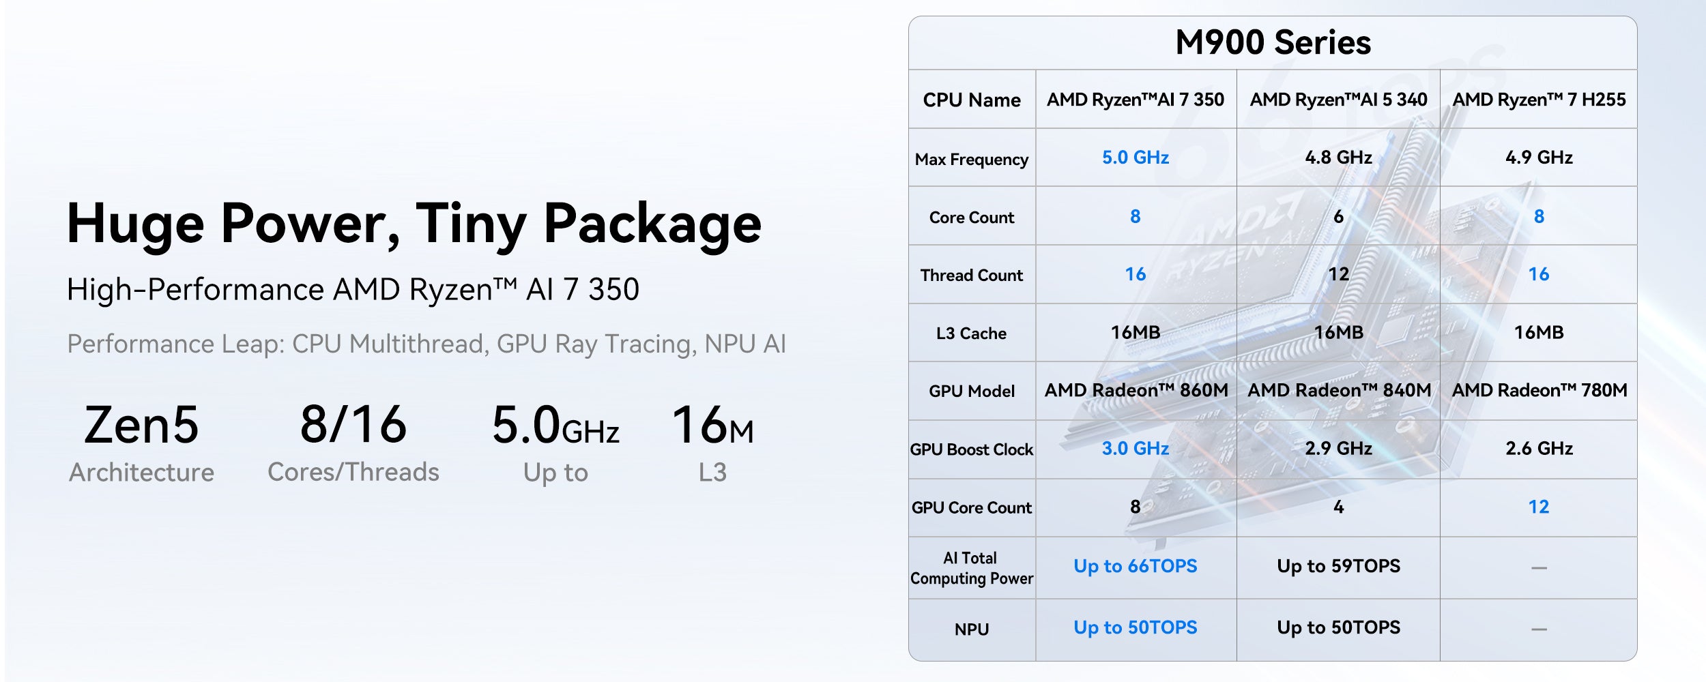1706x682 pixels.
Task: Select the AMD Radeon 860M cell
Action: click(x=1136, y=390)
